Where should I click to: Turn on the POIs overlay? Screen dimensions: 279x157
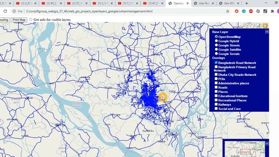[x=216, y=78]
